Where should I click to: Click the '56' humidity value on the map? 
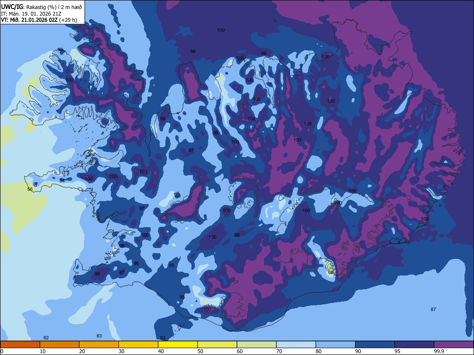coord(30,189)
